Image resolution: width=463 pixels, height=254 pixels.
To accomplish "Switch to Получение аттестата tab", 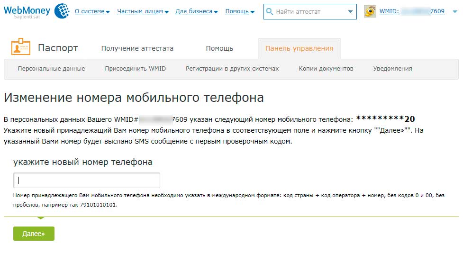I will pos(137,48).
